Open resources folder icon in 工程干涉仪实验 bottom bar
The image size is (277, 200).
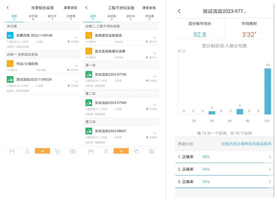[x=91, y=151]
